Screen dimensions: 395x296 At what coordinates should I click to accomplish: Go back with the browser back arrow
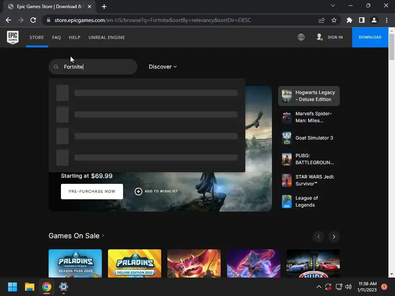[x=8, y=20]
